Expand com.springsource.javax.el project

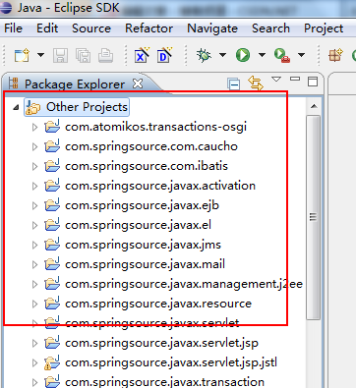pyautogui.click(x=34, y=225)
